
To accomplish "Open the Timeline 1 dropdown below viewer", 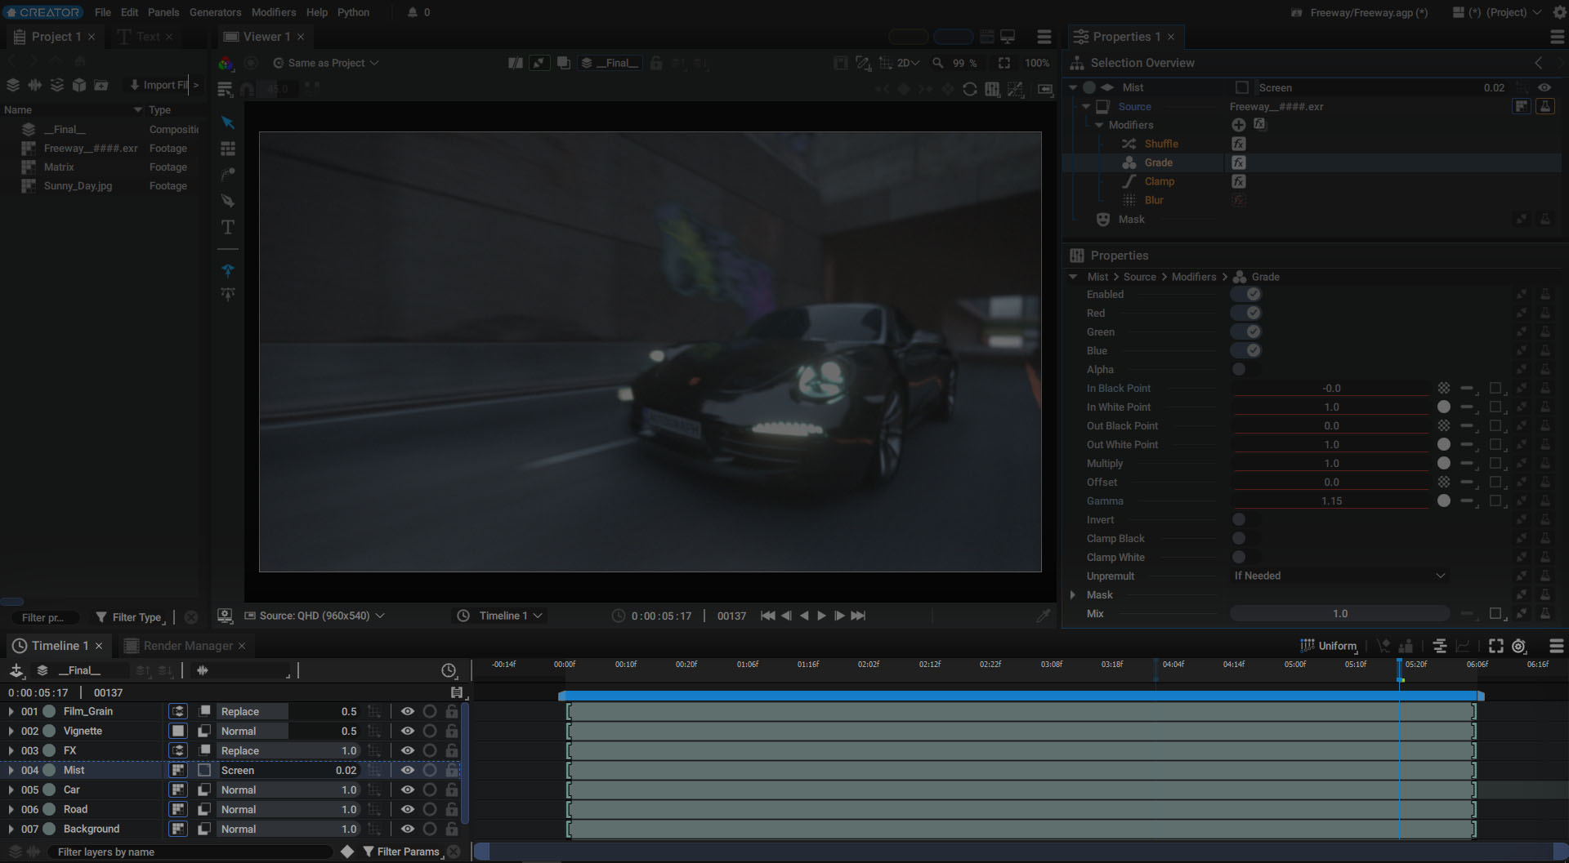I will click(x=500, y=616).
